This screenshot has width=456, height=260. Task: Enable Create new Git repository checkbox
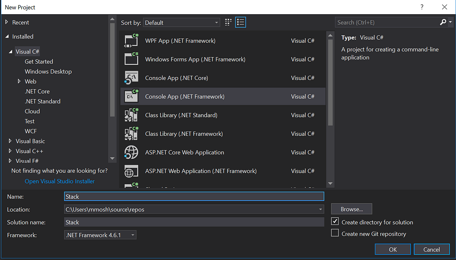coord(335,233)
